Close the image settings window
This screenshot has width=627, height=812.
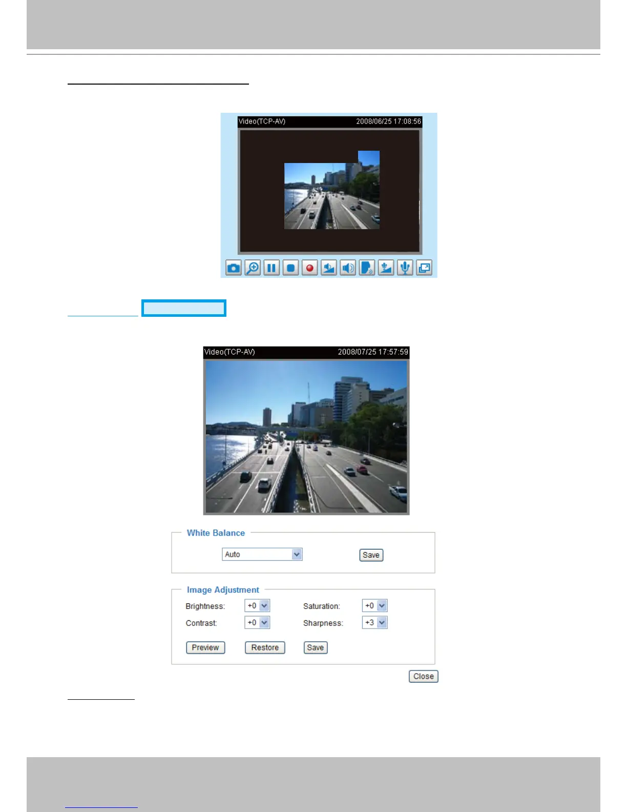(x=424, y=676)
